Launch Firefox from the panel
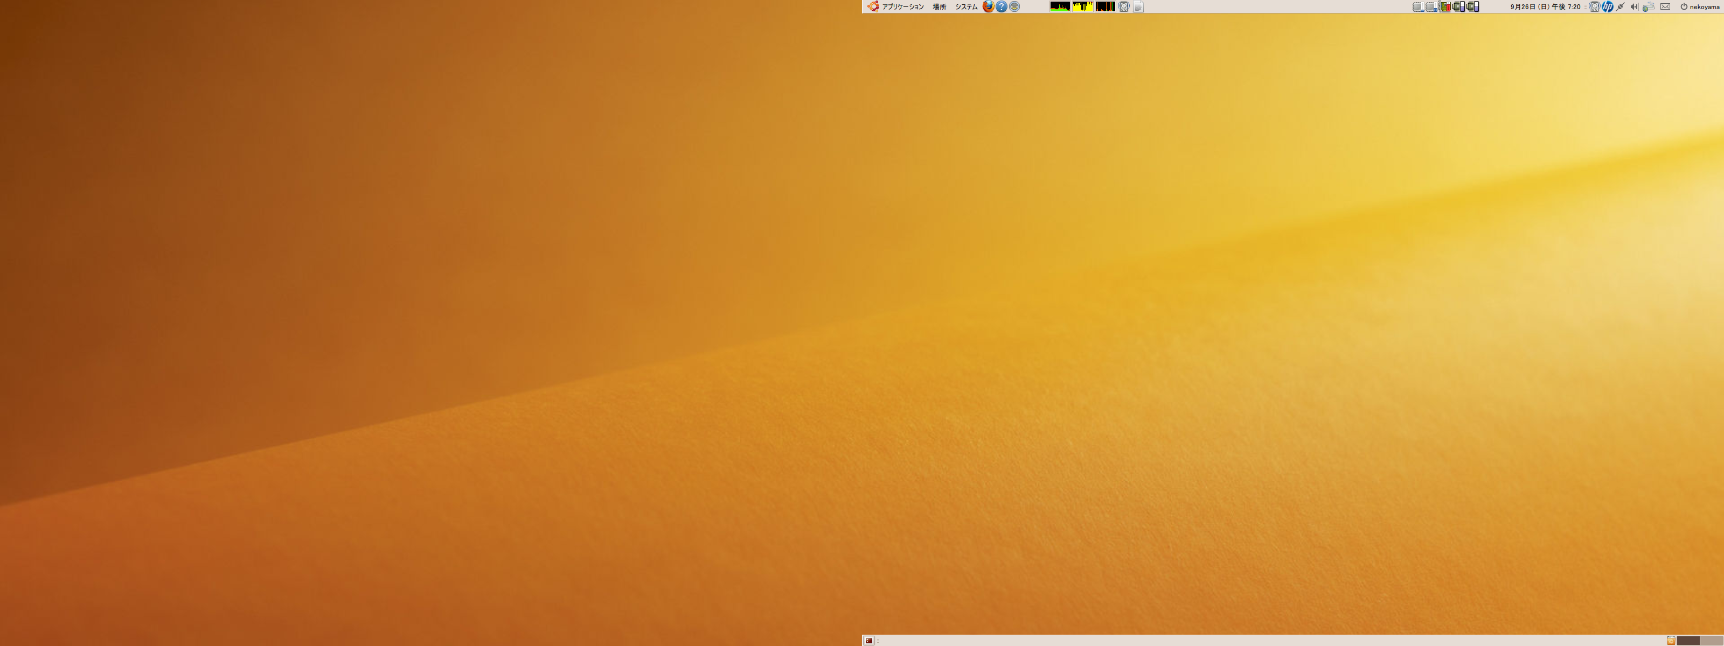Viewport: 1724px width, 646px height. pos(988,6)
